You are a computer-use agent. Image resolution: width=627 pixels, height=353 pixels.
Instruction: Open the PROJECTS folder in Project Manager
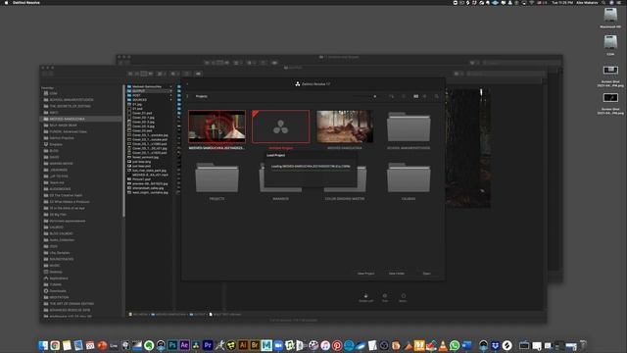[x=217, y=177]
